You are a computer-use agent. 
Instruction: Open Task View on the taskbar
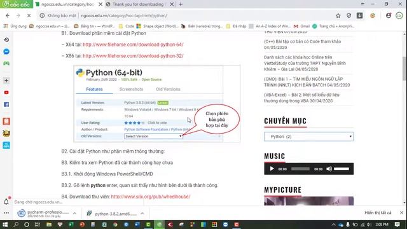(37, 225)
